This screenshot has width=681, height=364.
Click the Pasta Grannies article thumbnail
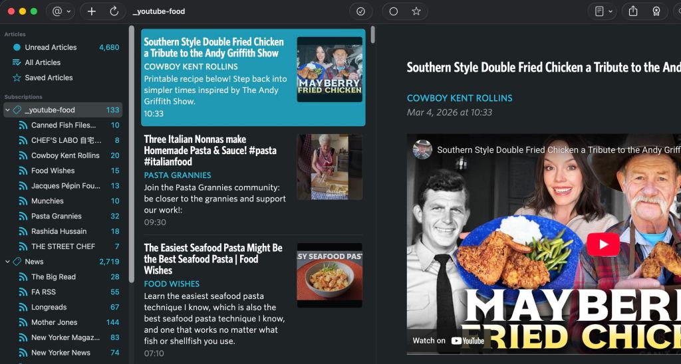pos(330,167)
